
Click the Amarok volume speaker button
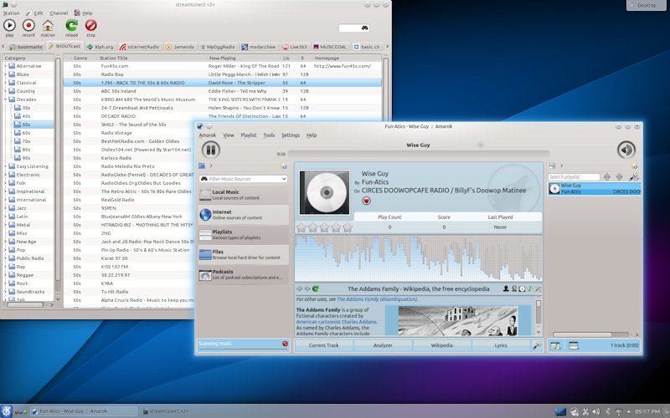pyautogui.click(x=626, y=150)
